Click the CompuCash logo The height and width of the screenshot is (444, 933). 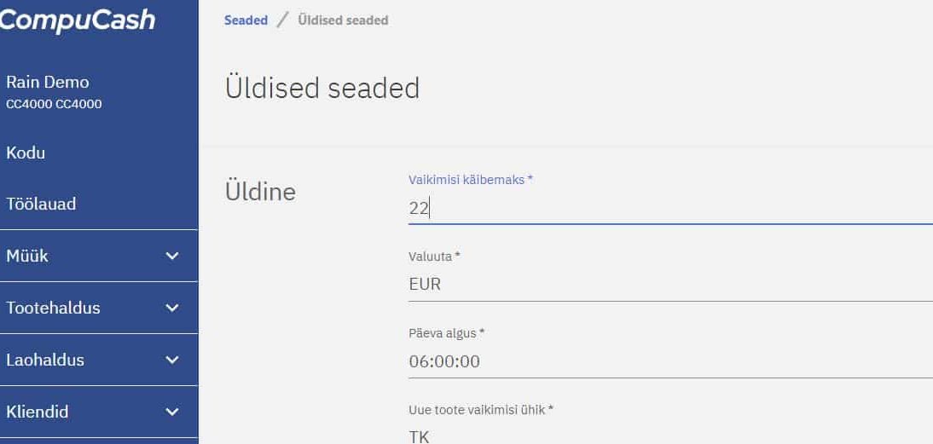77,20
